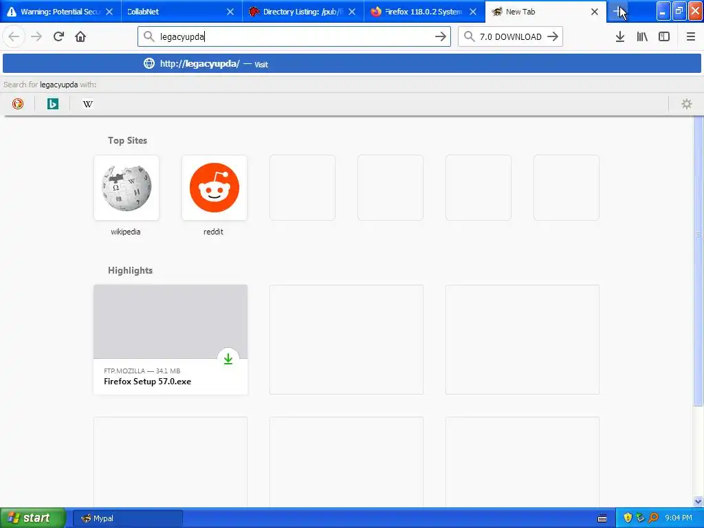Close the New Tab tab

point(595,12)
